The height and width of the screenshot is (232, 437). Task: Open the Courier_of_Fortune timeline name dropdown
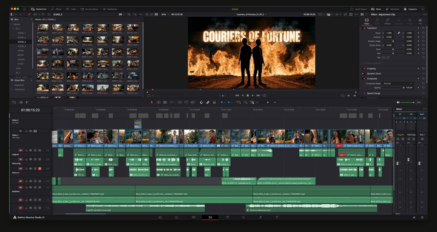click(x=251, y=14)
